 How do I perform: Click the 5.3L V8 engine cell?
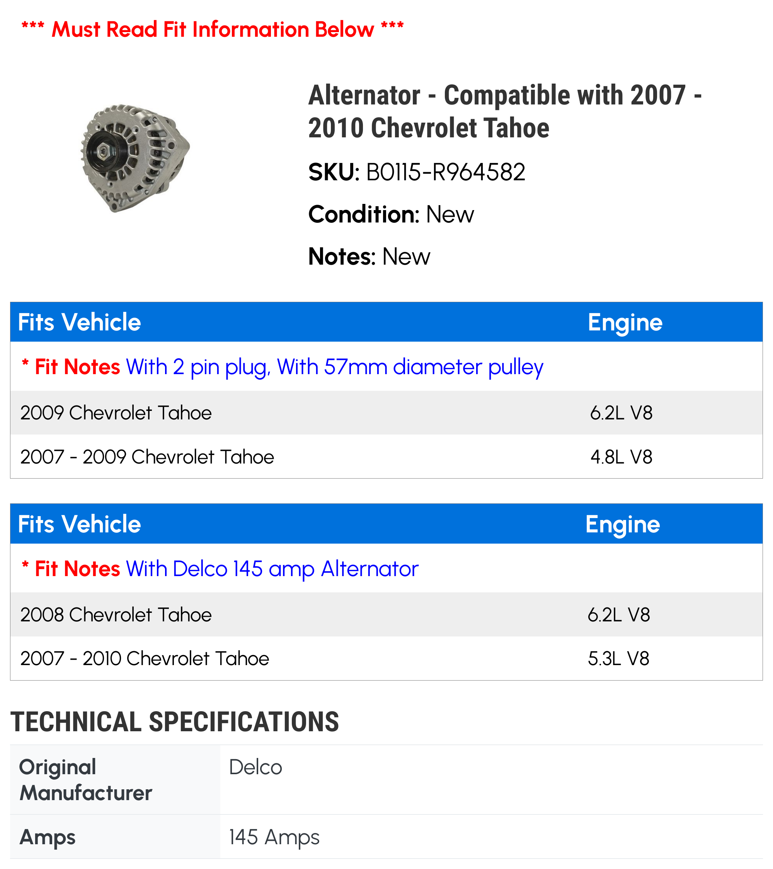pos(618,659)
